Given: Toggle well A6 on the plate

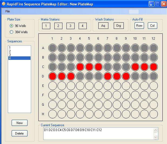Looking at the screenshot, I should 98,48.
